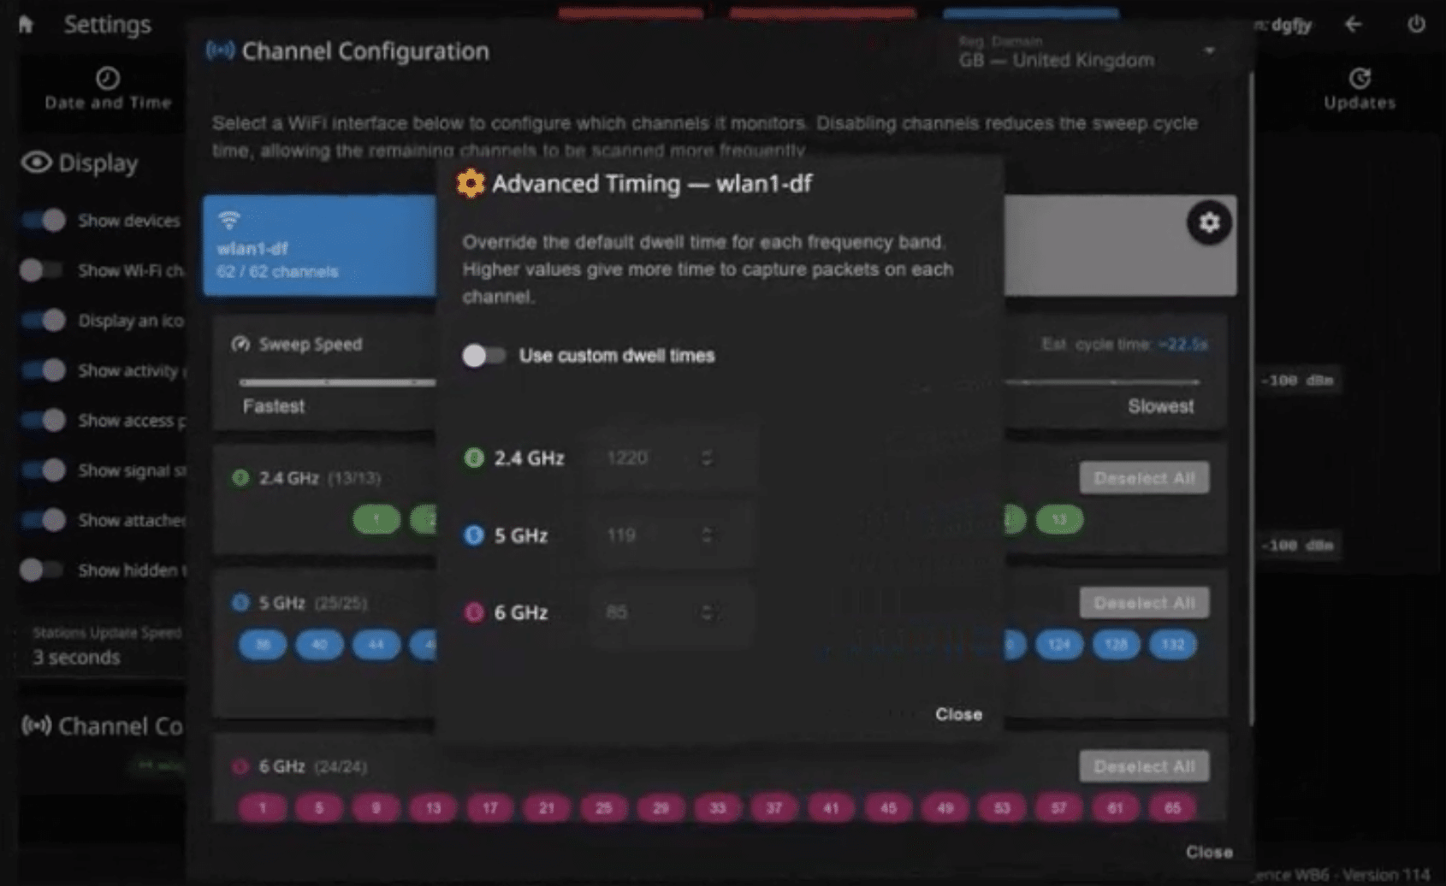
Task: Toggle 5 GHz channel 40 pill
Action: pyautogui.click(x=319, y=644)
